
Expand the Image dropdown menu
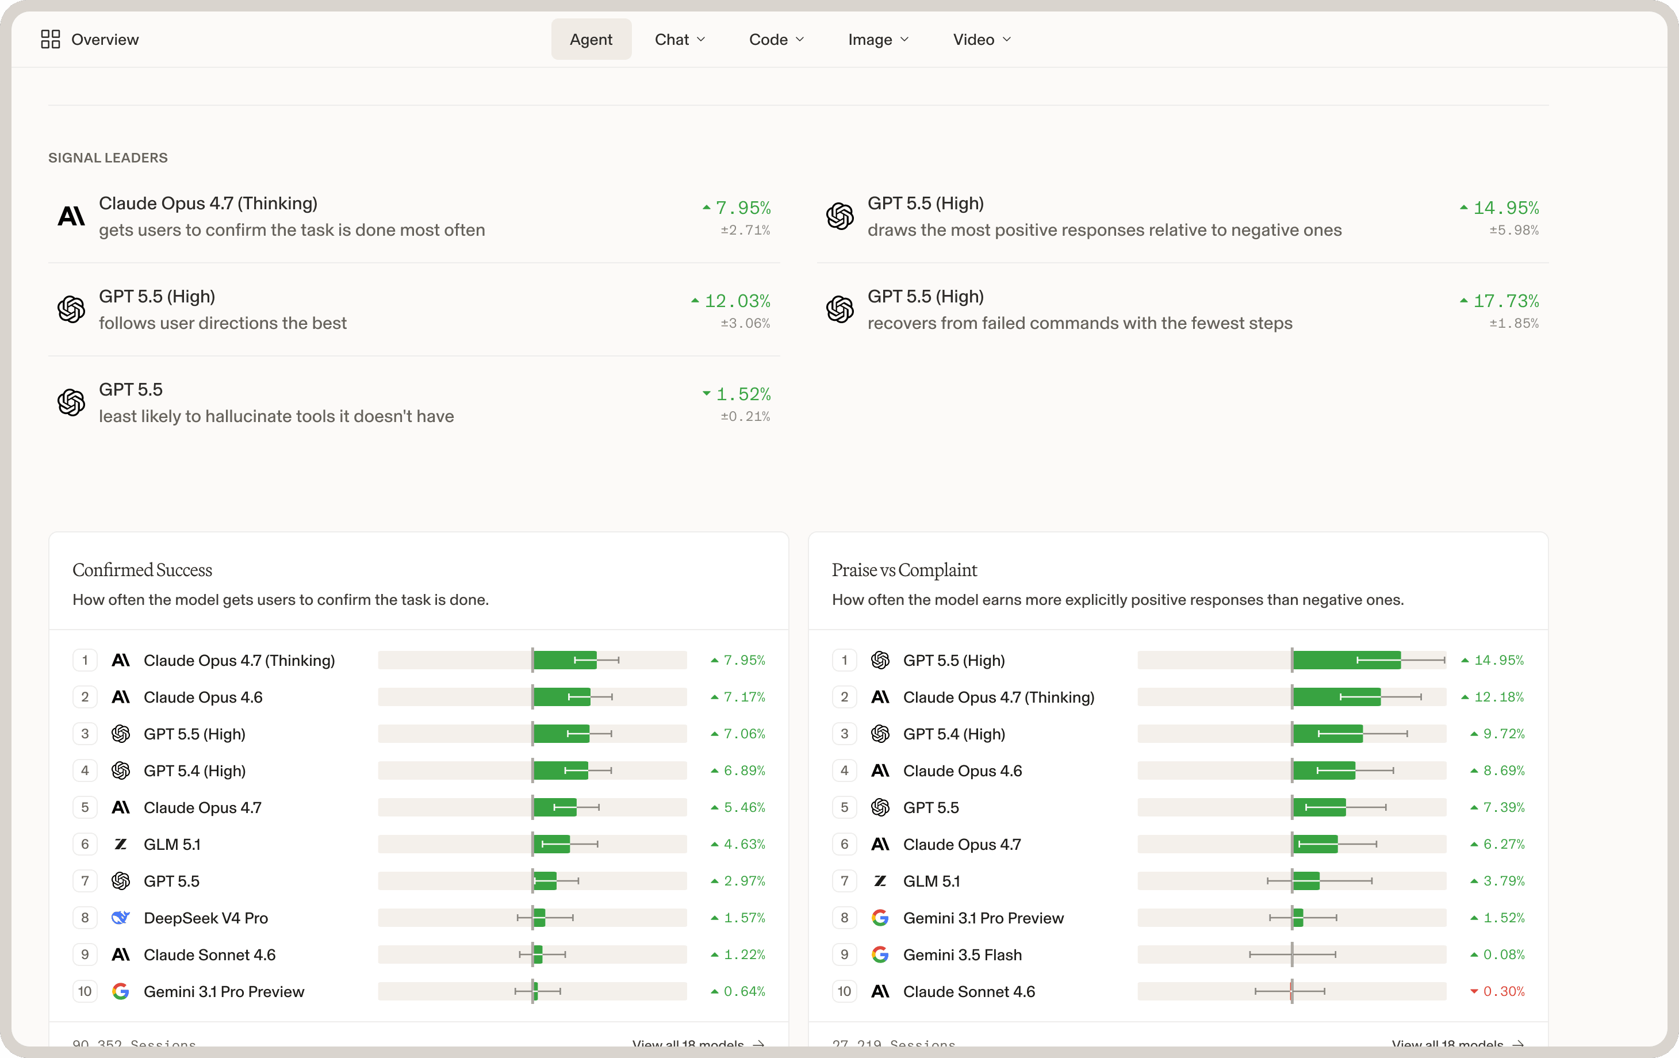point(878,39)
